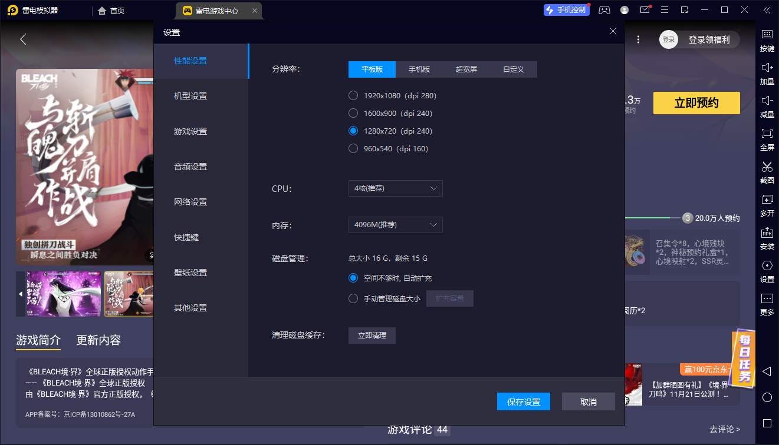Take a screenshot with the 截图 scissors icon

pyautogui.click(x=767, y=173)
